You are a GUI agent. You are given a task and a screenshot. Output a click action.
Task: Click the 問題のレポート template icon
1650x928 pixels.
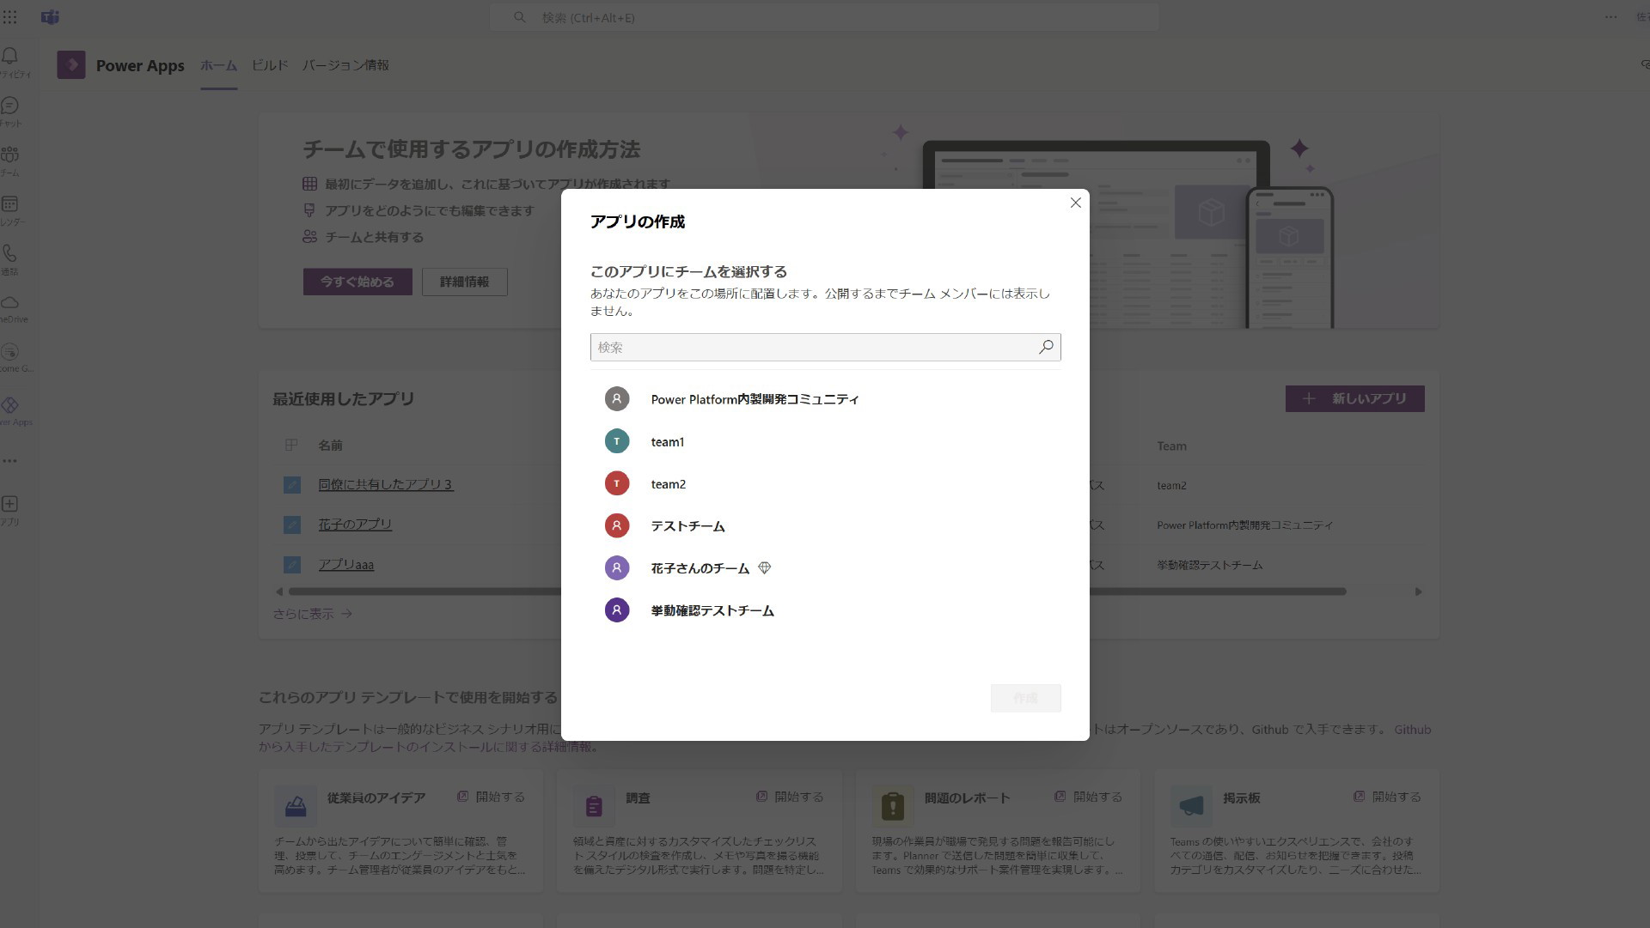point(893,806)
